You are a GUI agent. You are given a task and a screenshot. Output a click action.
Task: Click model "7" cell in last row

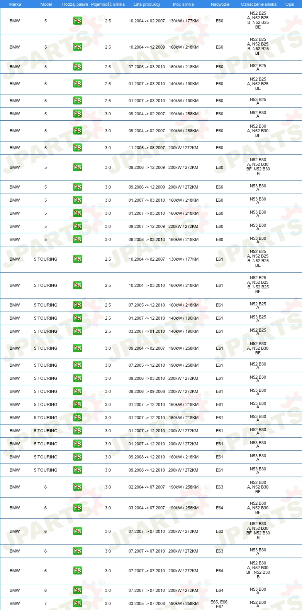[46, 603]
